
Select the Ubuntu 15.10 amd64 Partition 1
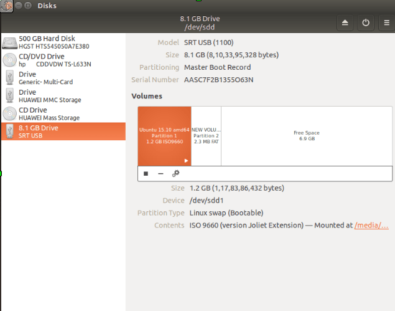pyautogui.click(x=164, y=135)
